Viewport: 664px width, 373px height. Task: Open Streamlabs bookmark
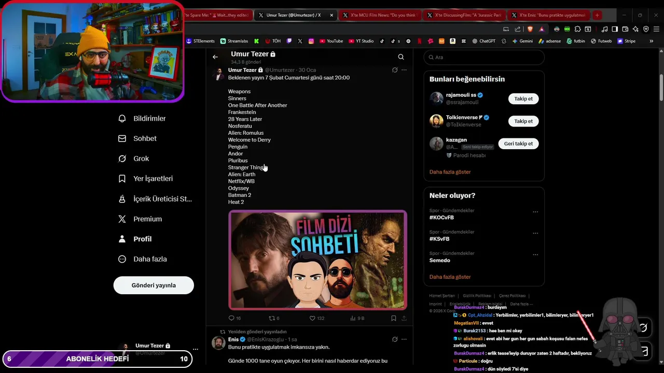click(x=234, y=41)
